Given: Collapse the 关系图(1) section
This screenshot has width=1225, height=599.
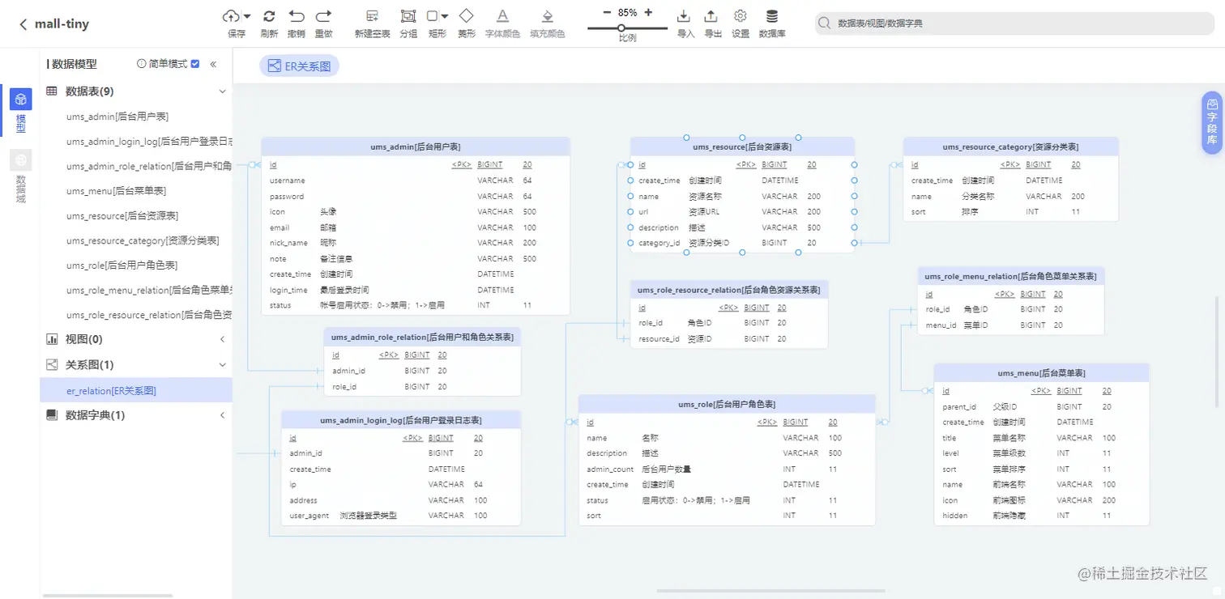Looking at the screenshot, I should tap(223, 365).
